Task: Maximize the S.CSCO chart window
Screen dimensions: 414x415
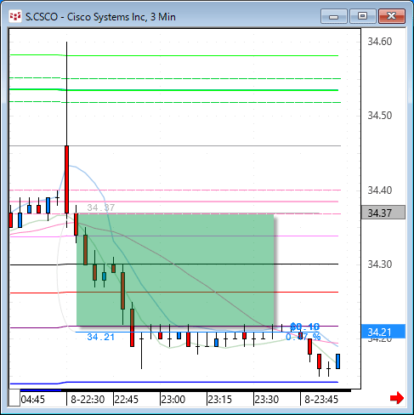Action: pos(363,16)
